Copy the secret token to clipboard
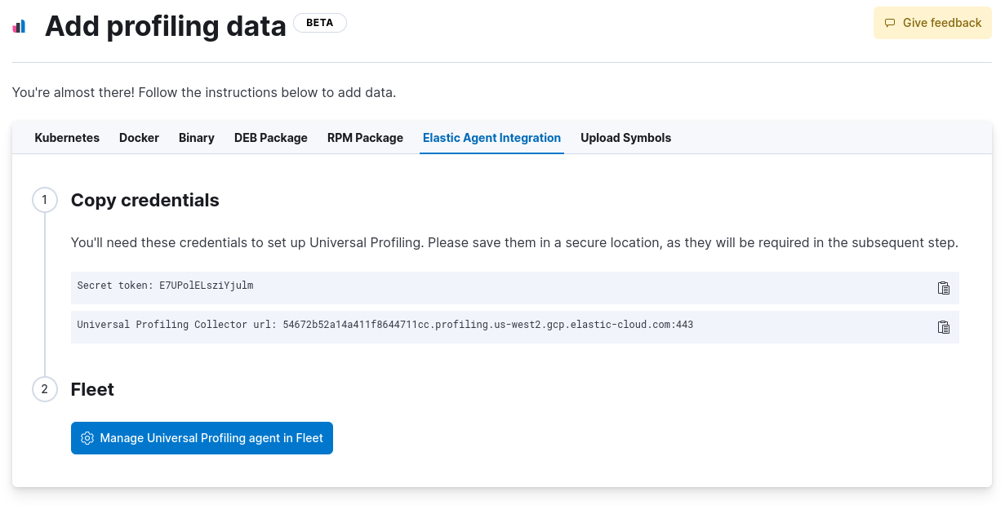The width and height of the screenshot is (1005, 505). point(944,288)
